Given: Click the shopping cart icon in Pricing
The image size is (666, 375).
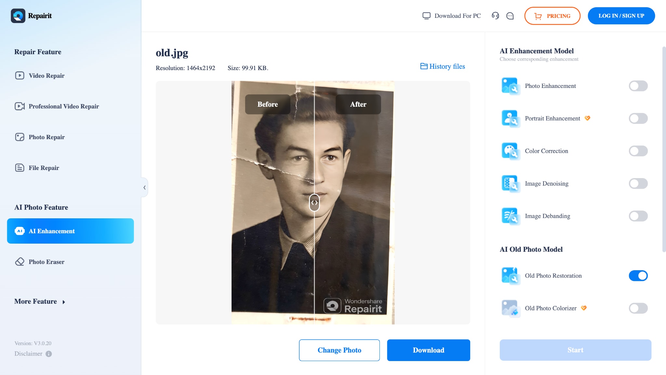Looking at the screenshot, I should (x=538, y=16).
